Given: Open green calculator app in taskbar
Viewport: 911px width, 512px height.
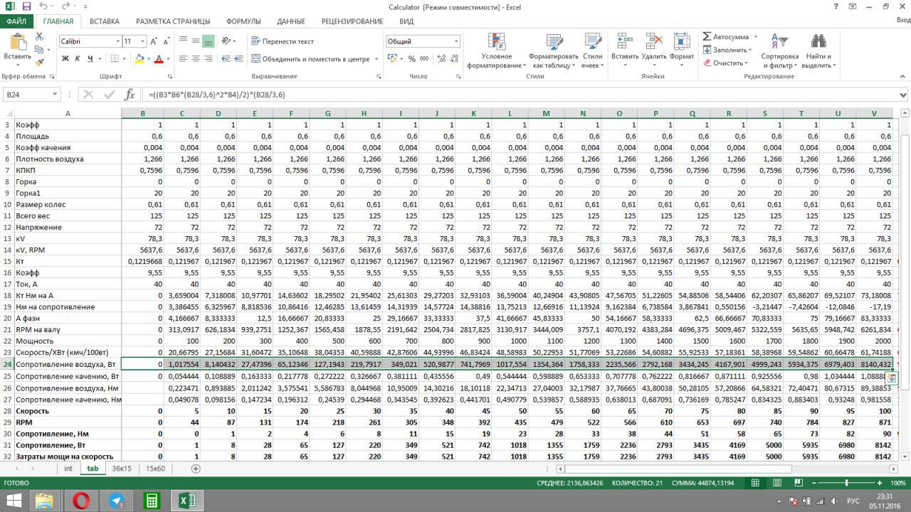Looking at the screenshot, I should point(152,500).
